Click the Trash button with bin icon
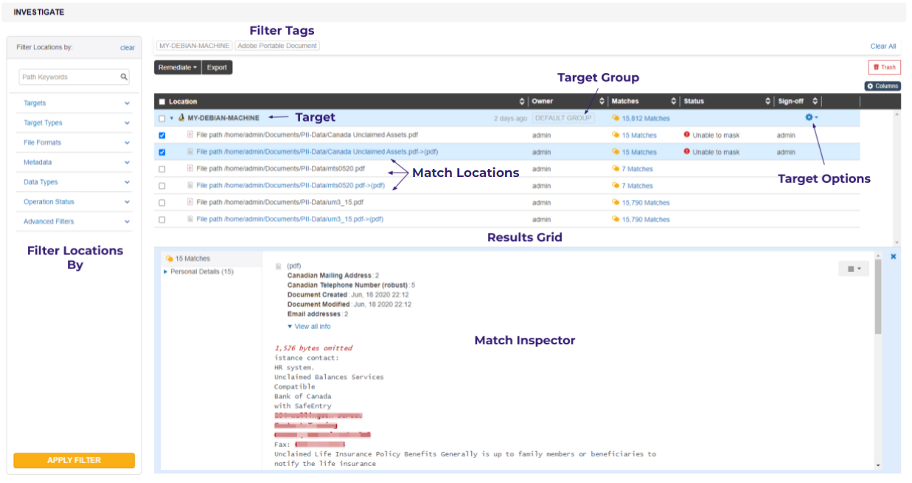This screenshot has width=912, height=483. point(884,67)
